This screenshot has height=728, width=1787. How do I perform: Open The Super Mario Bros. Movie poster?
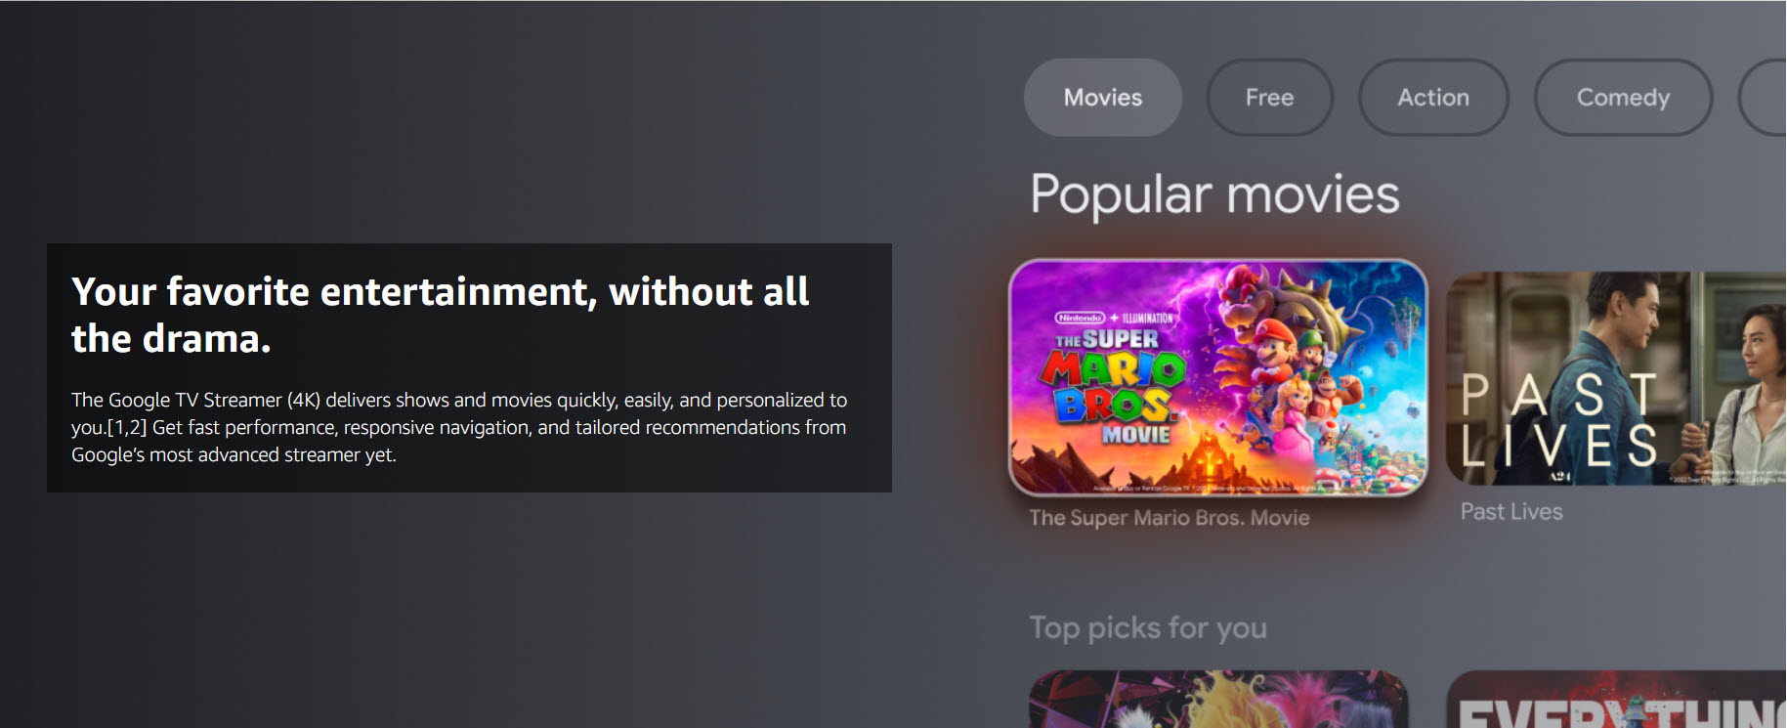point(1217,377)
